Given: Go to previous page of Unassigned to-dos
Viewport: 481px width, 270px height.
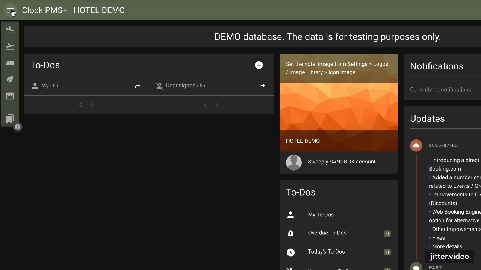Looking at the screenshot, I should pos(205,105).
